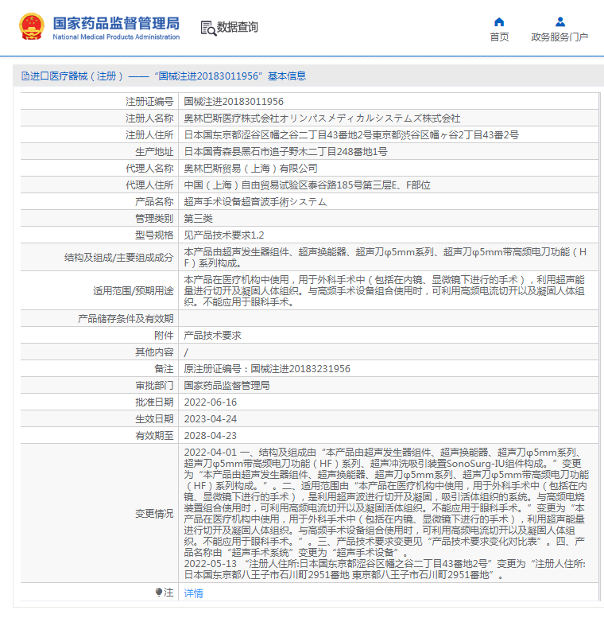Screen dimensions: 604x618
Task: Click the 生产地址 label
Action: click(154, 152)
